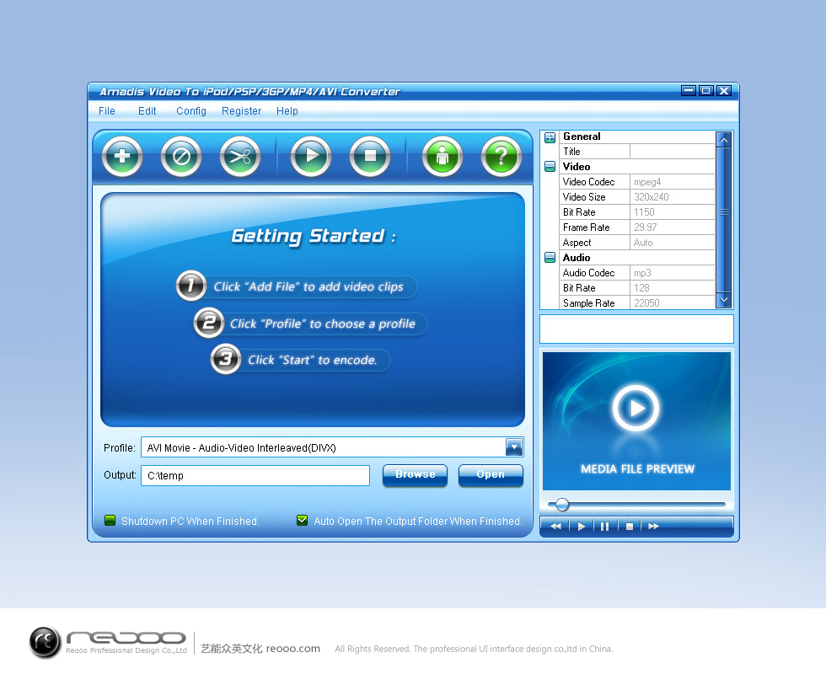Enable Shutdown PC When Finished checkbox
The width and height of the screenshot is (826, 674).
[x=110, y=521]
